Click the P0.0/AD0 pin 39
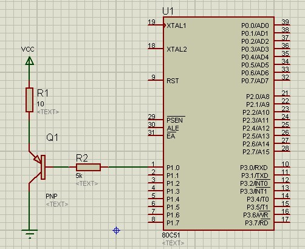Screen dimensions: 305x249 tap(282, 25)
